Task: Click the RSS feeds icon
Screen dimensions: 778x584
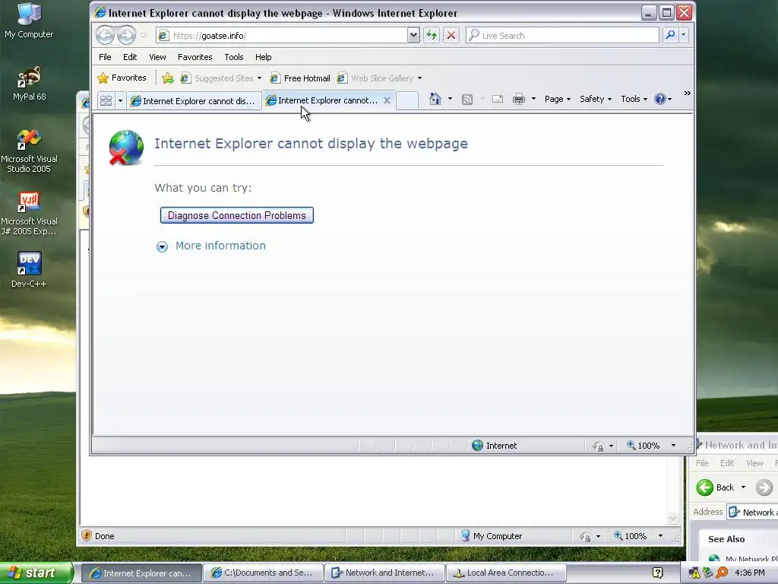Action: [467, 100]
